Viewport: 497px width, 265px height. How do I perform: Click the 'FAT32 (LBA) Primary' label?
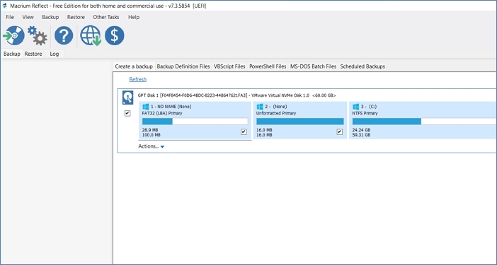pyautogui.click(x=162, y=113)
